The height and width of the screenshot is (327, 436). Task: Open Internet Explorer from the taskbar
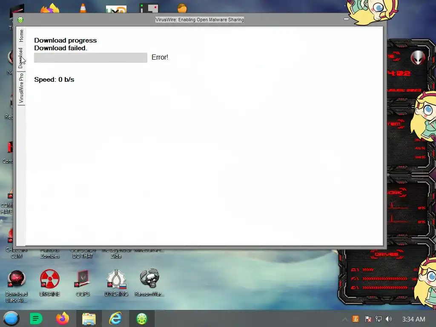(x=115, y=318)
